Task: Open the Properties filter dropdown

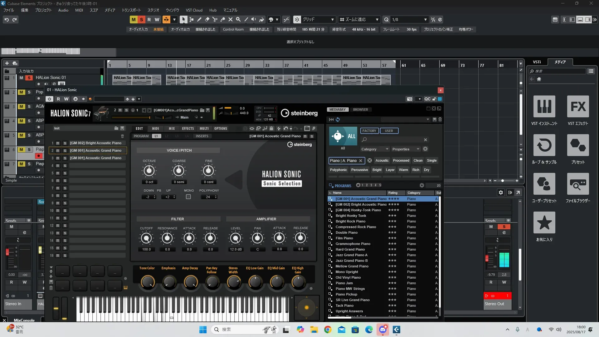Action: 406,149
